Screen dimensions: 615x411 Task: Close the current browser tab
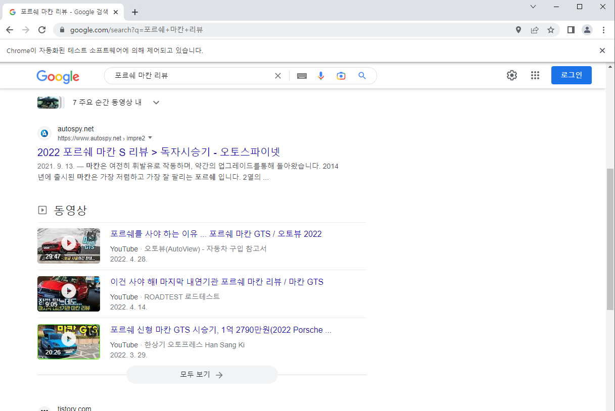click(x=116, y=12)
